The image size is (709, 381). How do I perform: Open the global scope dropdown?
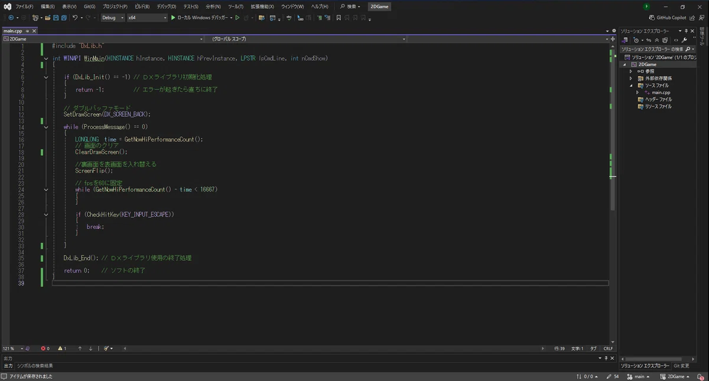[x=308, y=39]
